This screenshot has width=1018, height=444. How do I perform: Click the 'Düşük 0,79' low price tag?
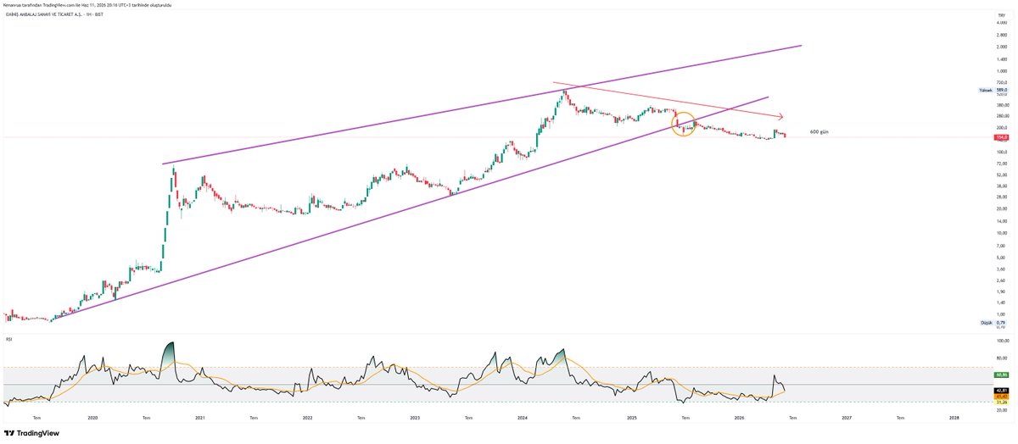[x=993, y=323]
